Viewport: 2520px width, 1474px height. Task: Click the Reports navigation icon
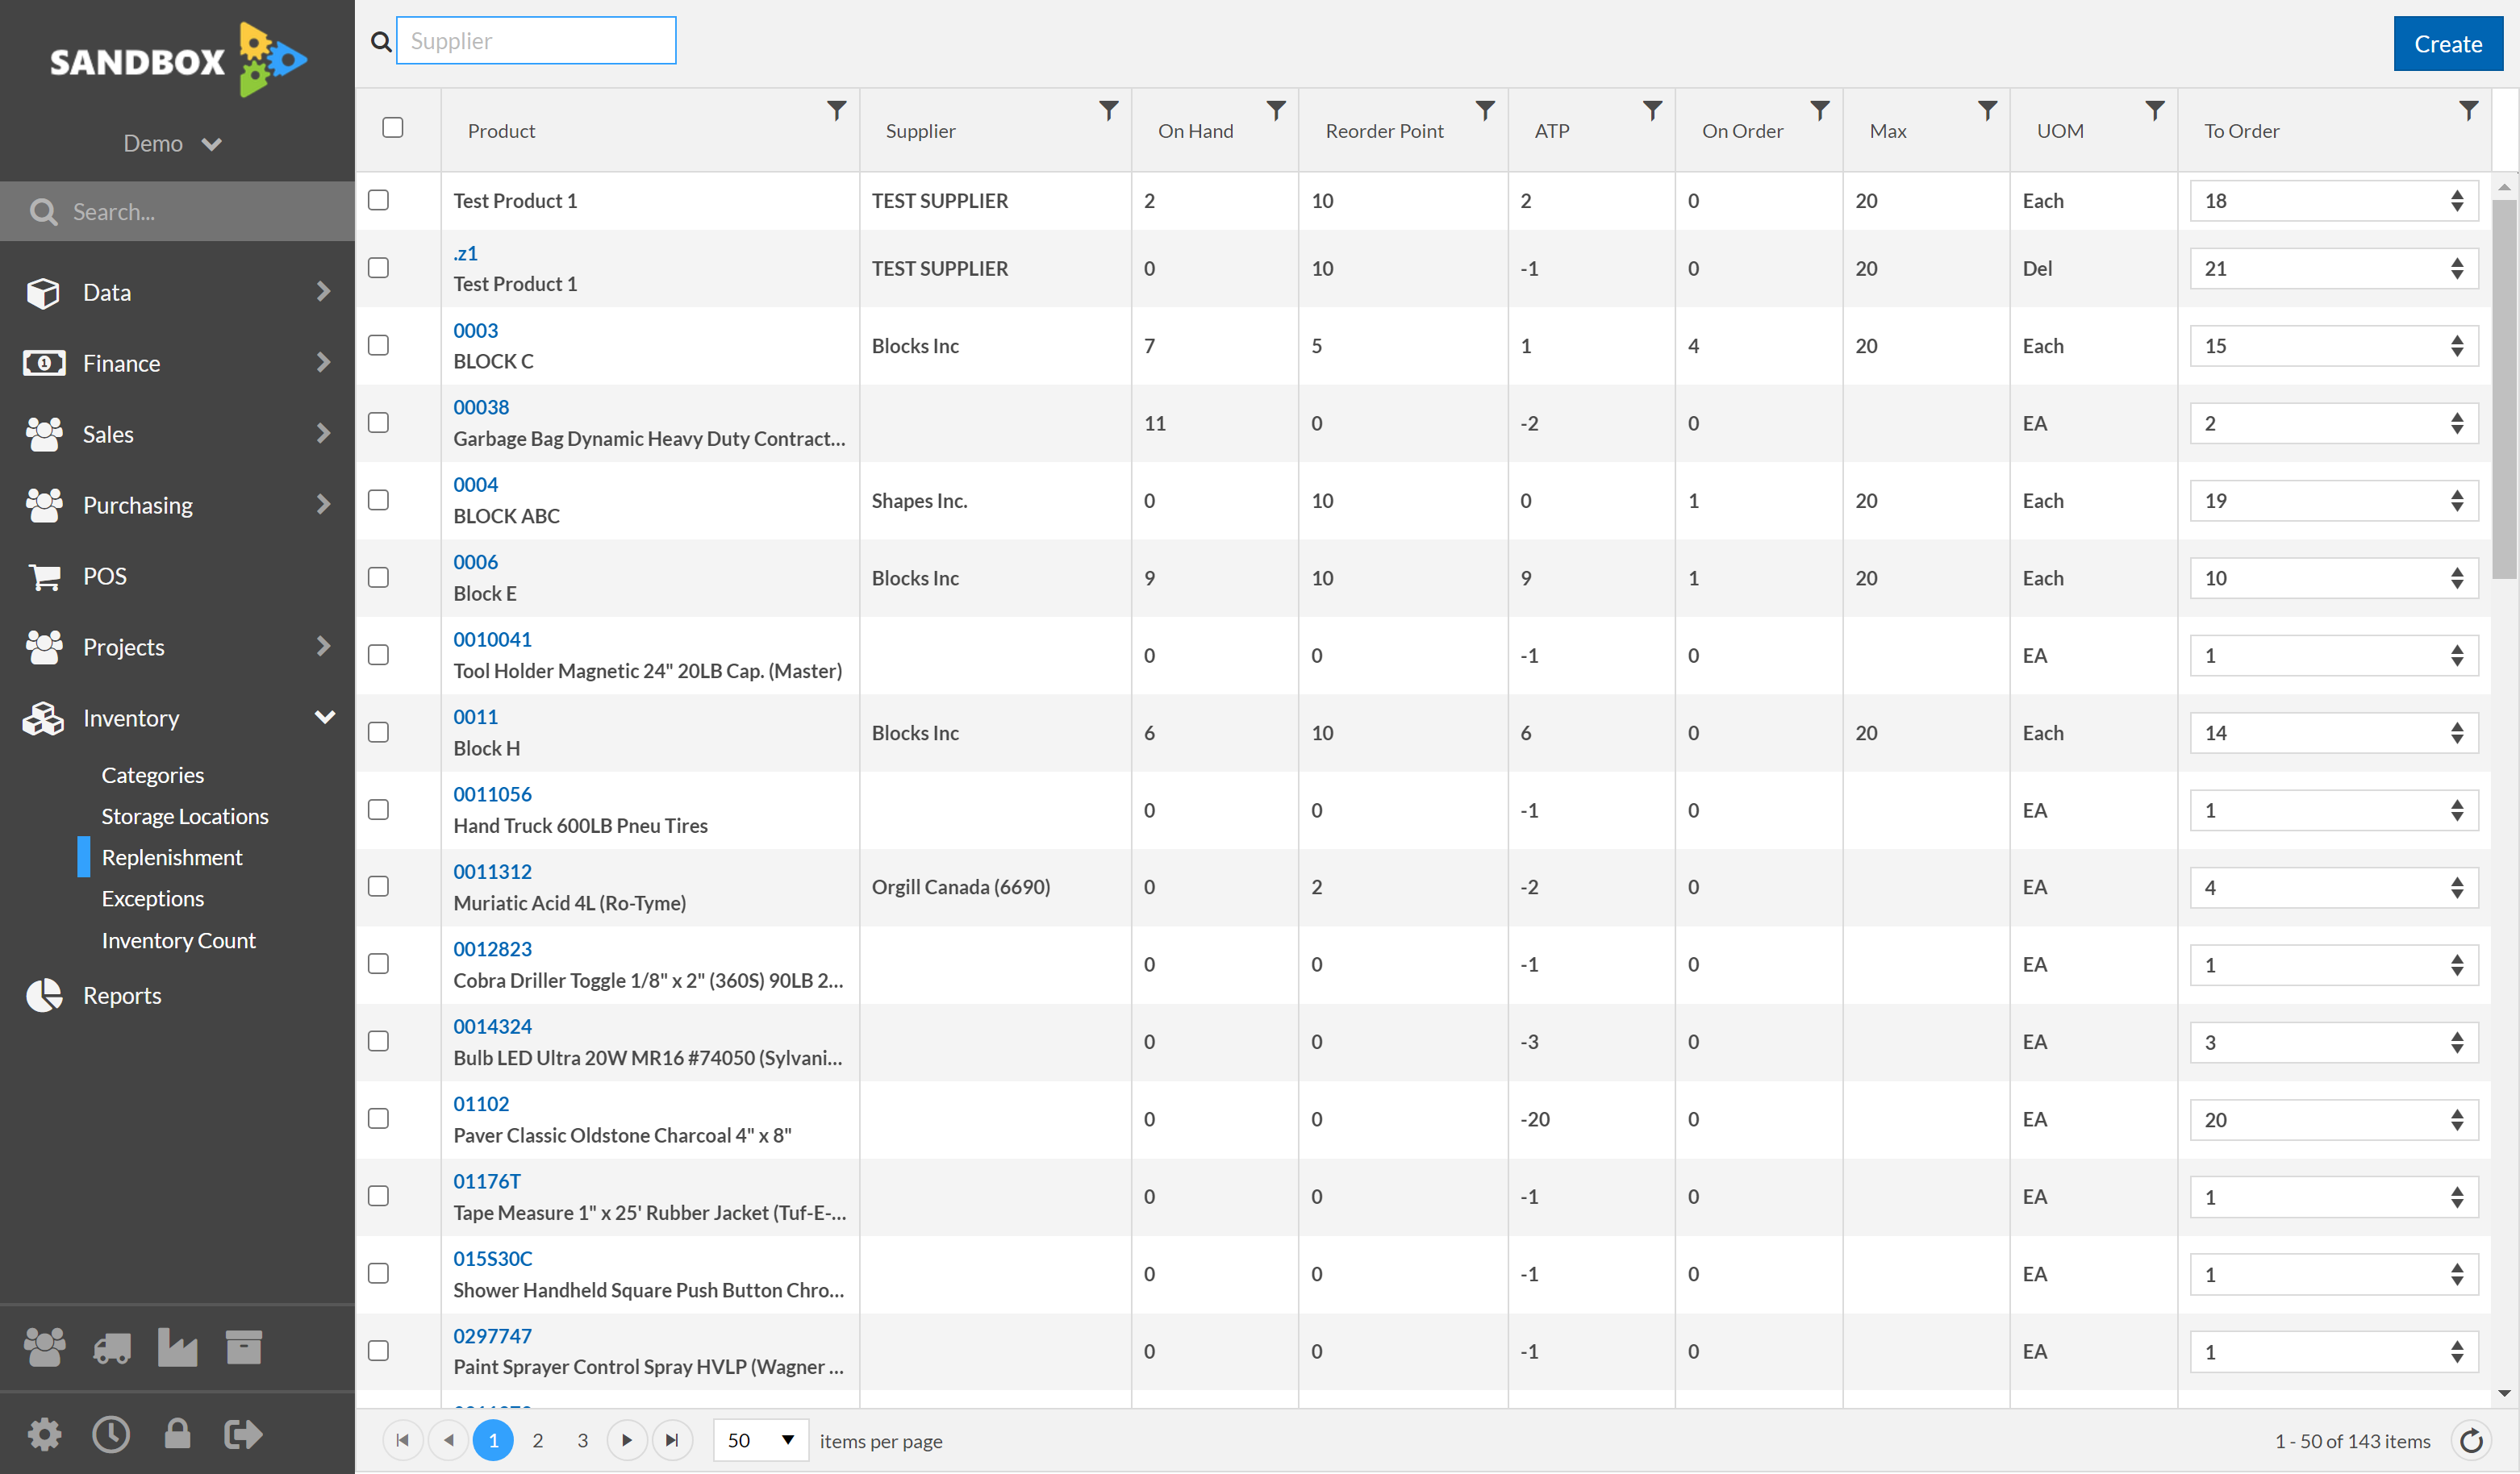pos(48,993)
